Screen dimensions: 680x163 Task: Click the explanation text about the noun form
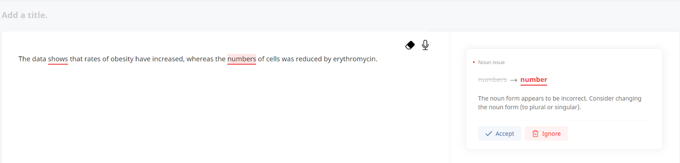[560, 103]
